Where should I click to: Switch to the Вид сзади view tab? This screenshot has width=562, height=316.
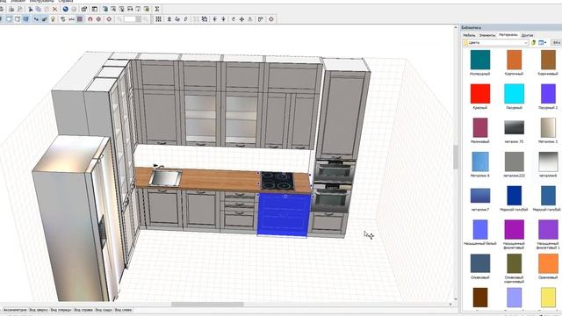(104, 310)
